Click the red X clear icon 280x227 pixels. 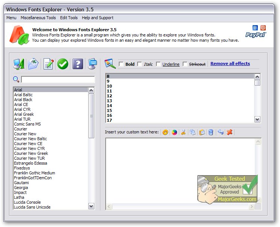click(x=230, y=132)
